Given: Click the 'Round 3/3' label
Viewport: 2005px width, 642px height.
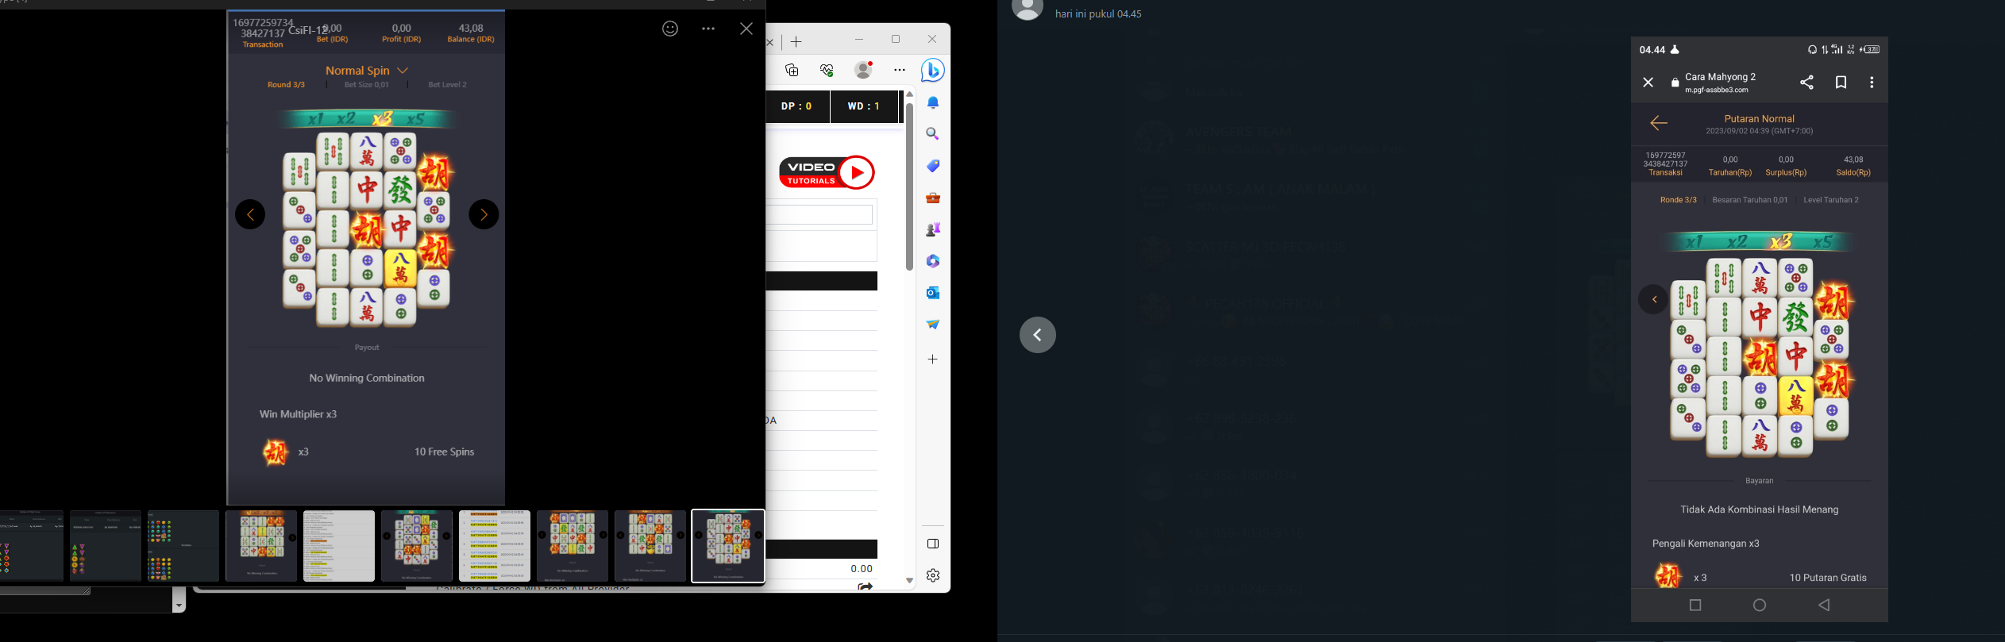Looking at the screenshot, I should (286, 85).
